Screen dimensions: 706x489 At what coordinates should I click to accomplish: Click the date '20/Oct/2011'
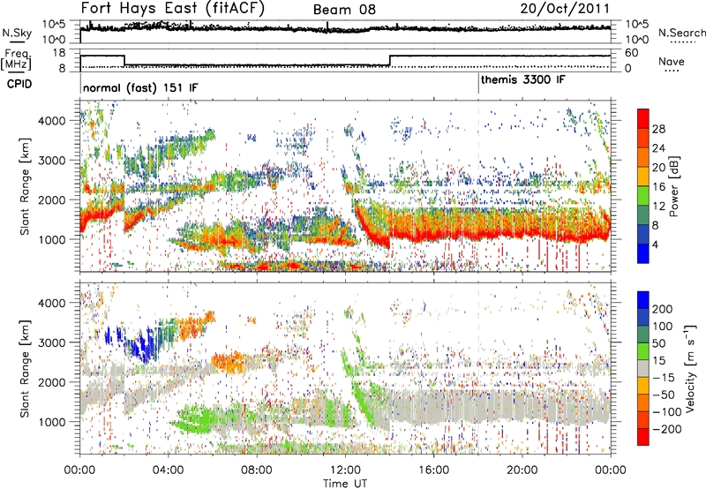coord(565,8)
